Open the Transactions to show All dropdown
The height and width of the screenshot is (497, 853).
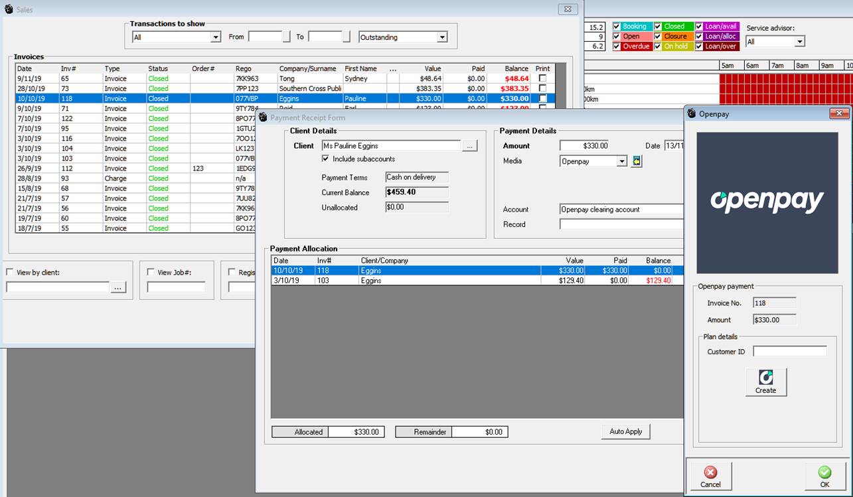click(x=215, y=38)
